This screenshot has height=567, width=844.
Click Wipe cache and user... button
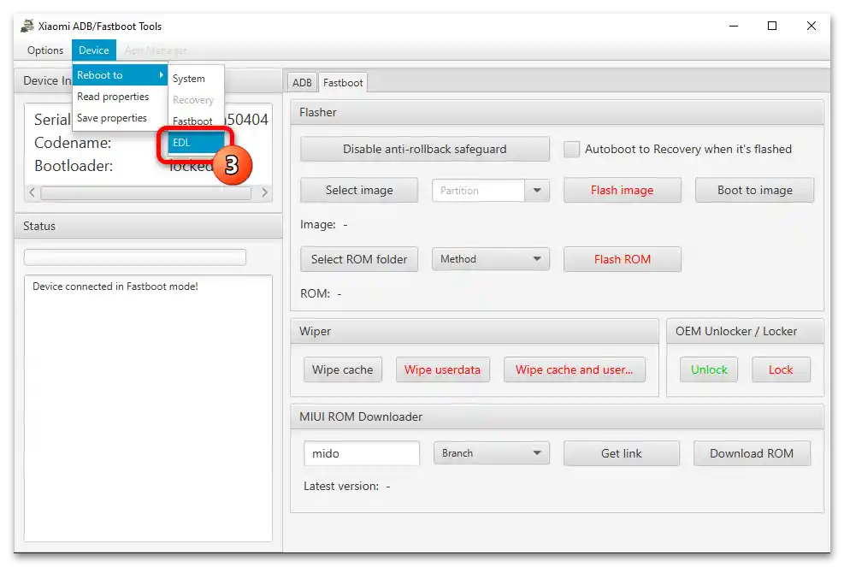[575, 370]
